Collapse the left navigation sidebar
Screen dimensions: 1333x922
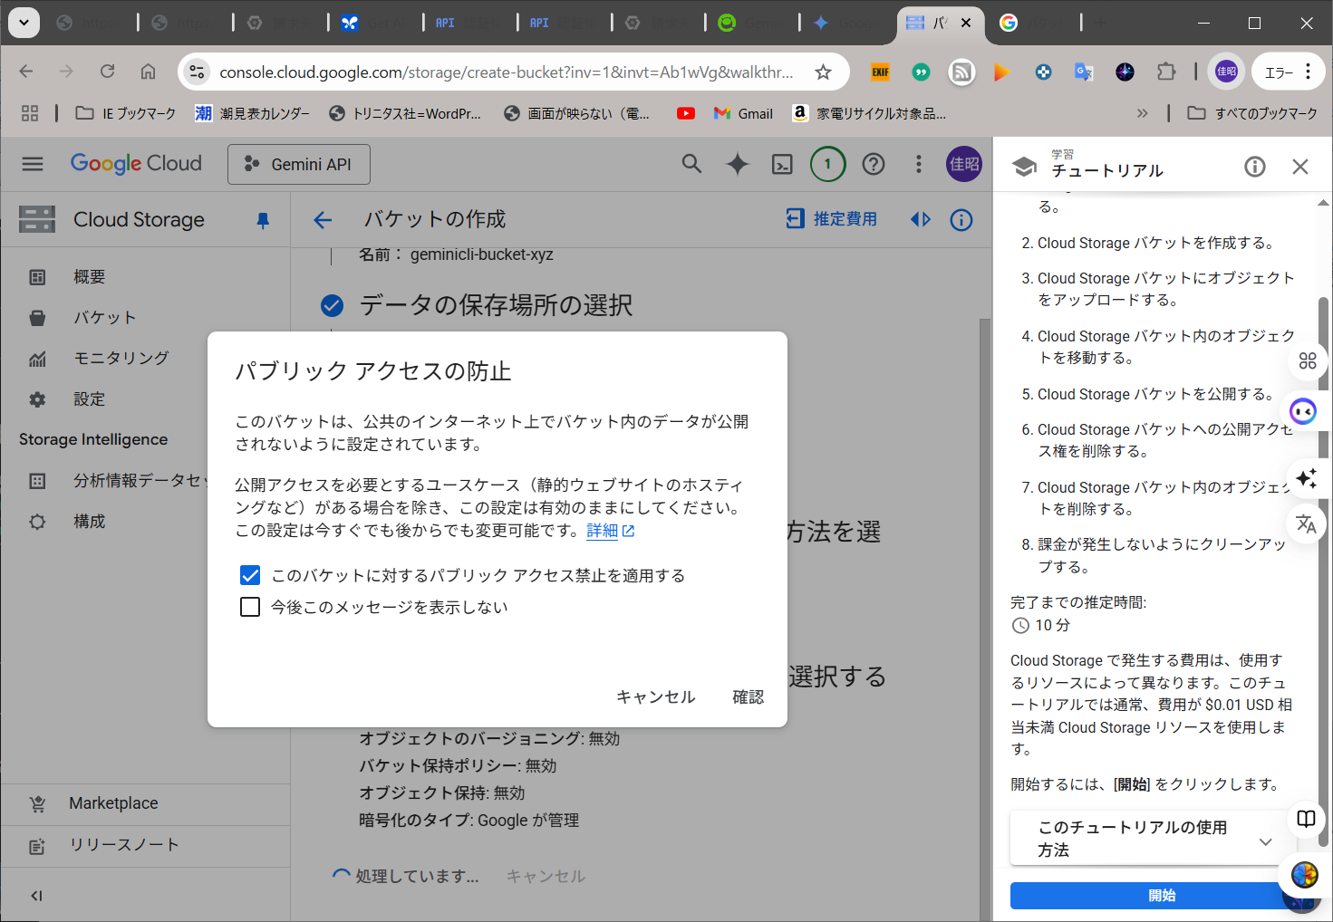pyautogui.click(x=36, y=896)
